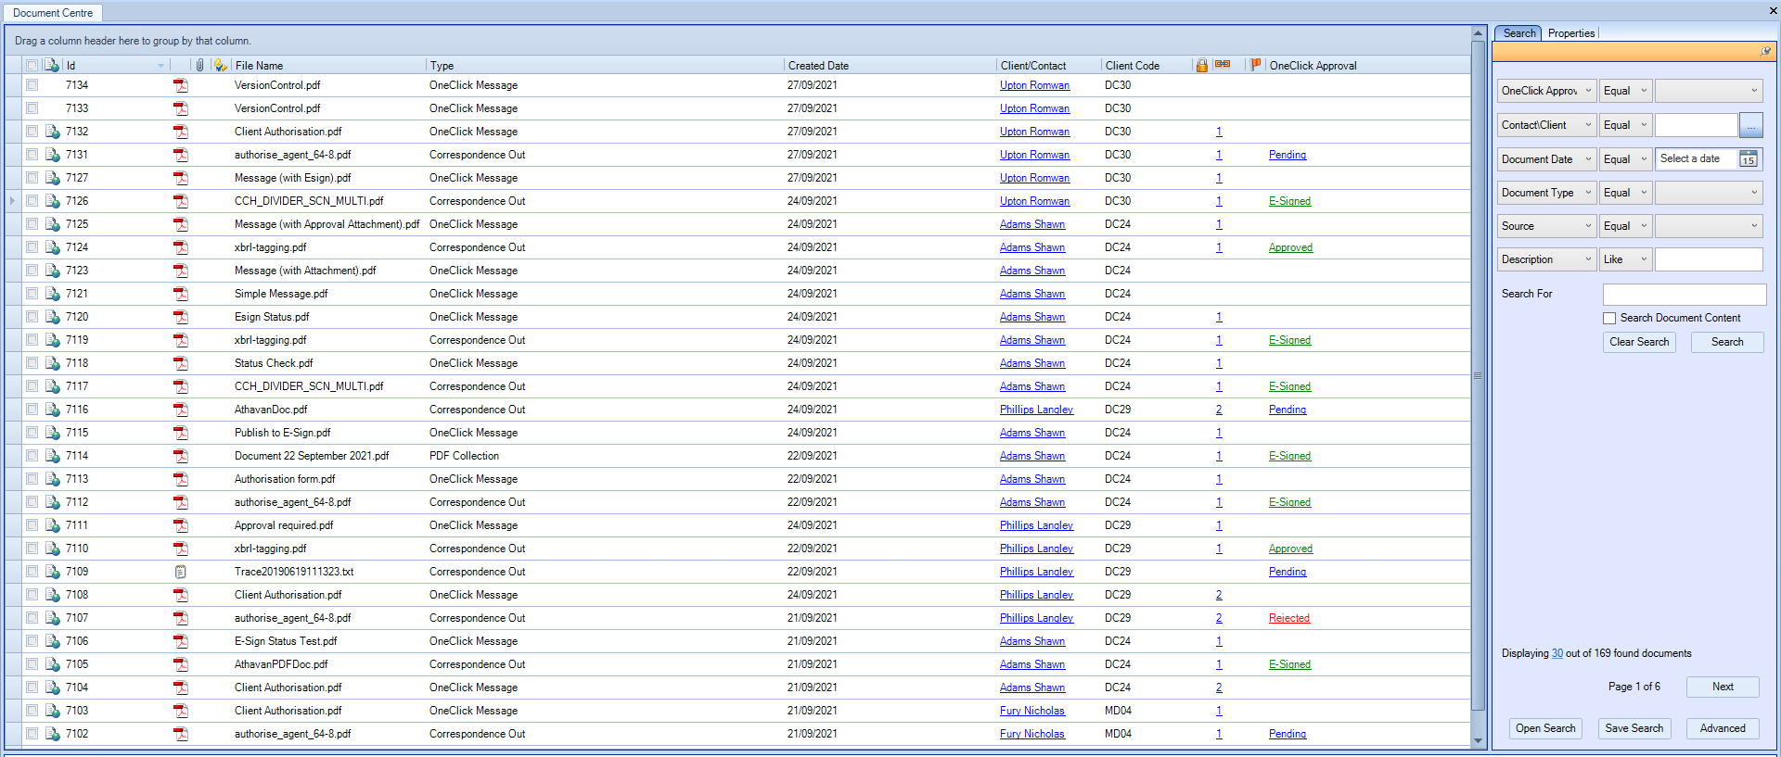
Task: Click the padlock column header icon
Action: 1202,65
